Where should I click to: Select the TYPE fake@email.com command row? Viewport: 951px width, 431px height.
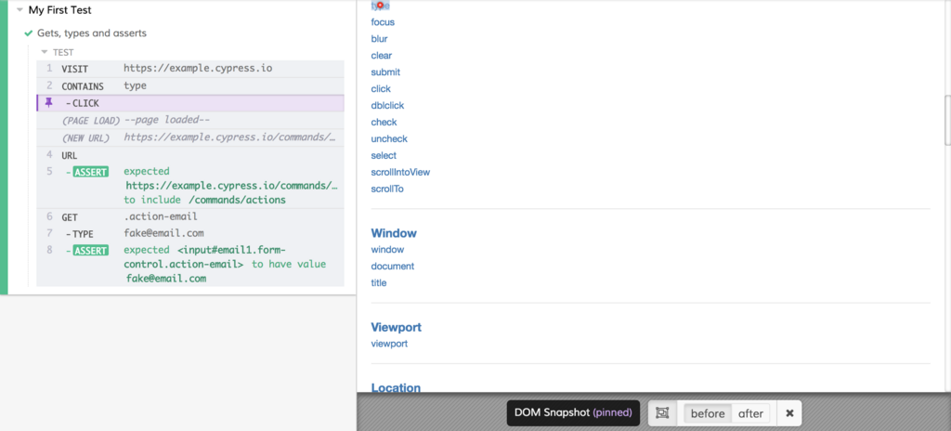point(190,233)
